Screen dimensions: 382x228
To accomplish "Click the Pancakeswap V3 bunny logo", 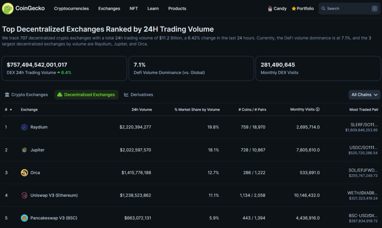I will point(24,218).
